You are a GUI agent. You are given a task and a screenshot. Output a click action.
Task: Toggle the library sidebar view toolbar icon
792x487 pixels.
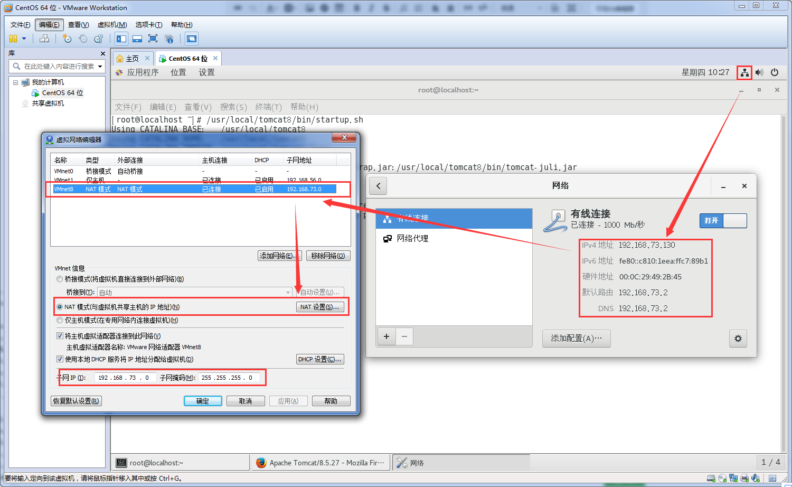[x=121, y=39]
